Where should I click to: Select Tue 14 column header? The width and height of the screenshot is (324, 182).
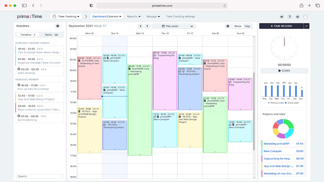coord(115,33)
